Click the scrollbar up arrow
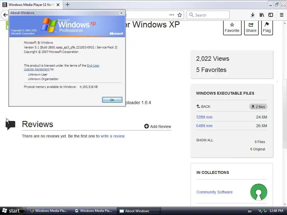The height and width of the screenshot is (215, 287). tap(285, 23)
